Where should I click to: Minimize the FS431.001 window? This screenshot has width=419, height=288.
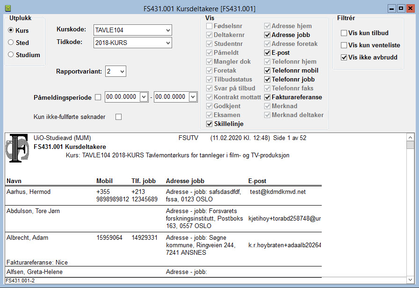point(392,8)
